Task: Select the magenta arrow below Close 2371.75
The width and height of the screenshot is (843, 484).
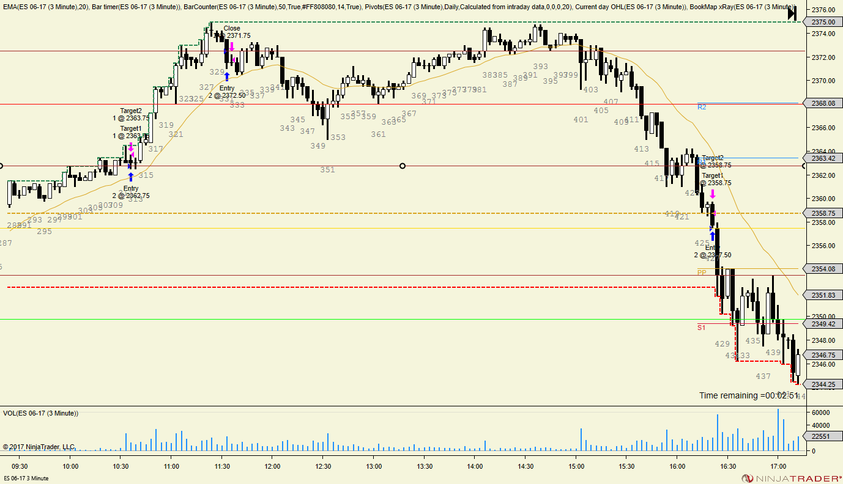Action: (232, 46)
